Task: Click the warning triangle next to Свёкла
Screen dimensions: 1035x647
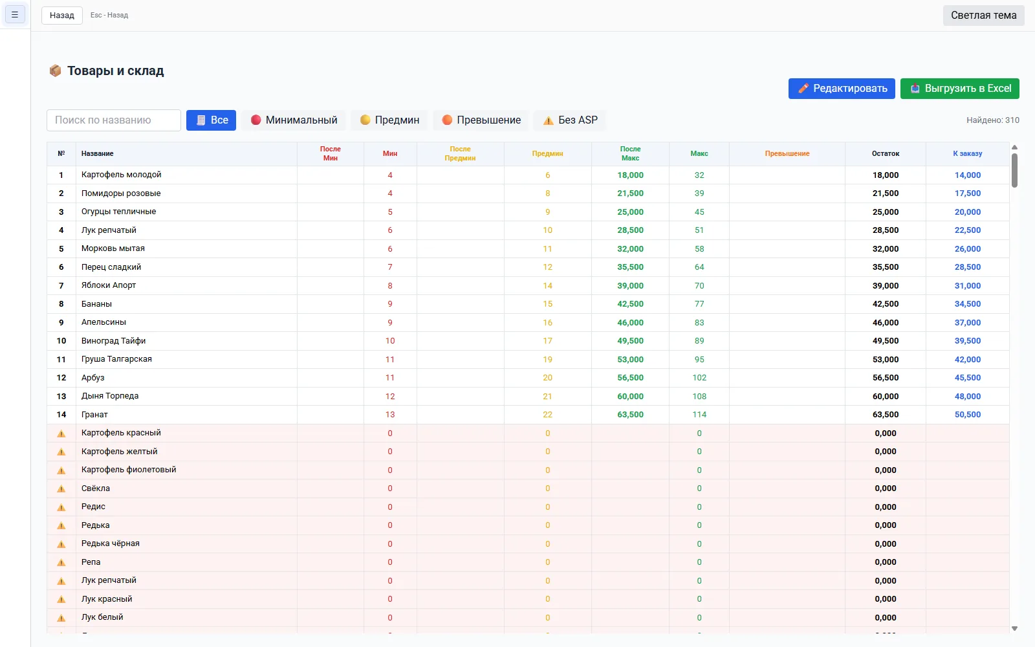Action: click(x=61, y=488)
